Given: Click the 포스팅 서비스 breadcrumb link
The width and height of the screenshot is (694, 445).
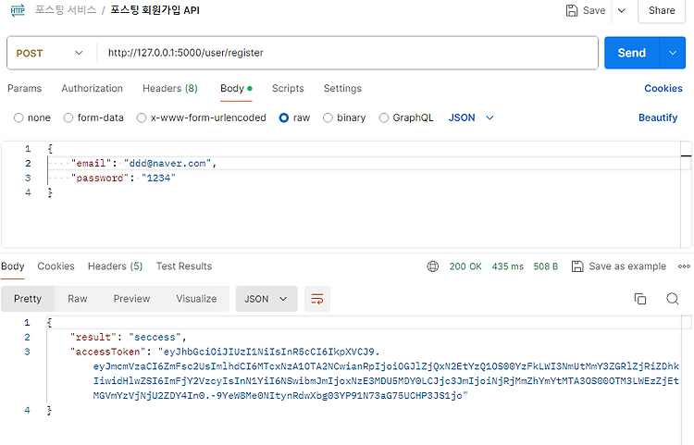Looking at the screenshot, I should point(66,10).
